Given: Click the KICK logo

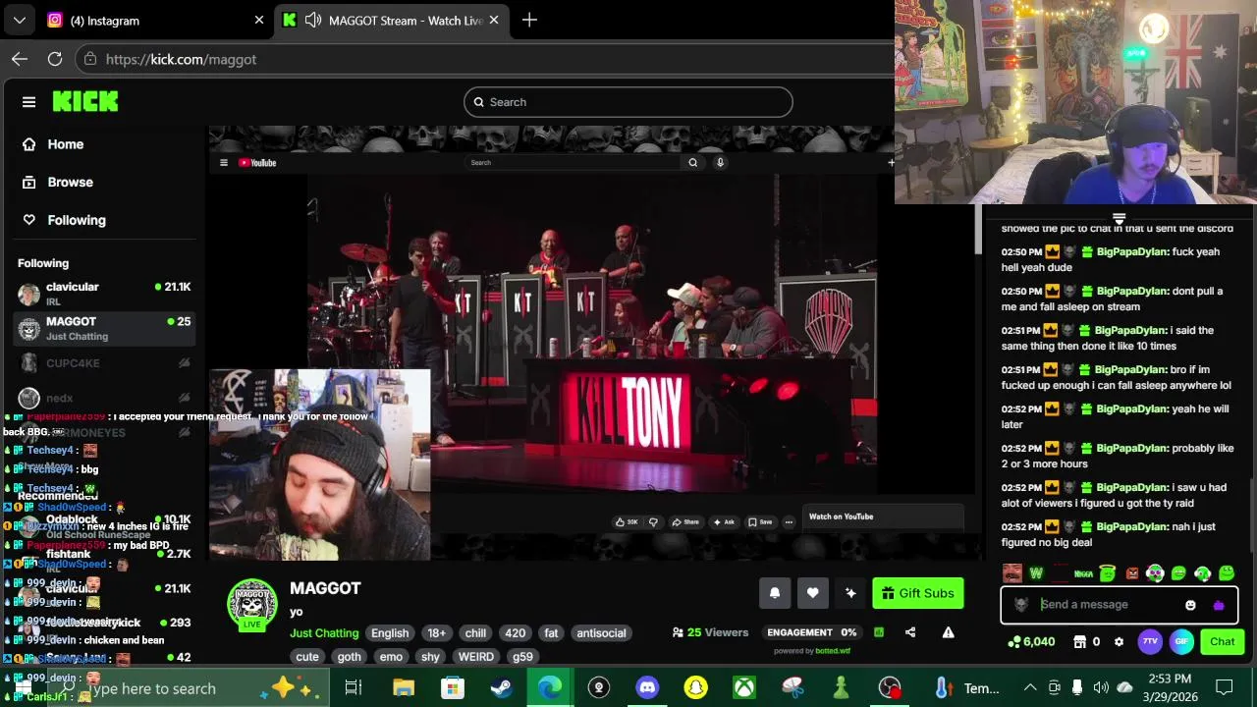Looking at the screenshot, I should (85, 101).
